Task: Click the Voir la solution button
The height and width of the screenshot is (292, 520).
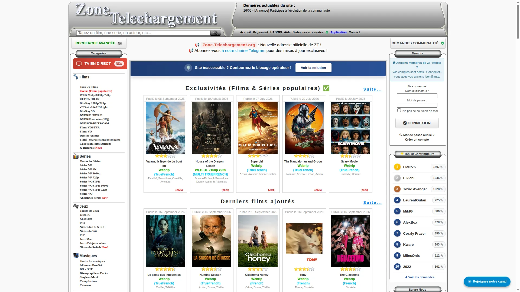Action: (x=313, y=68)
